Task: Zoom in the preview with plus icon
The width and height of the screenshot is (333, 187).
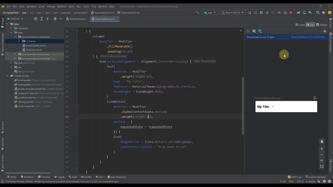Action: [x=322, y=149]
